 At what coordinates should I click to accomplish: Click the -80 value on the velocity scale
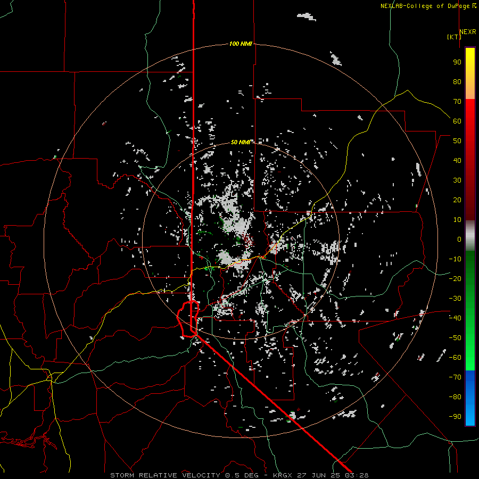pyautogui.click(x=455, y=397)
